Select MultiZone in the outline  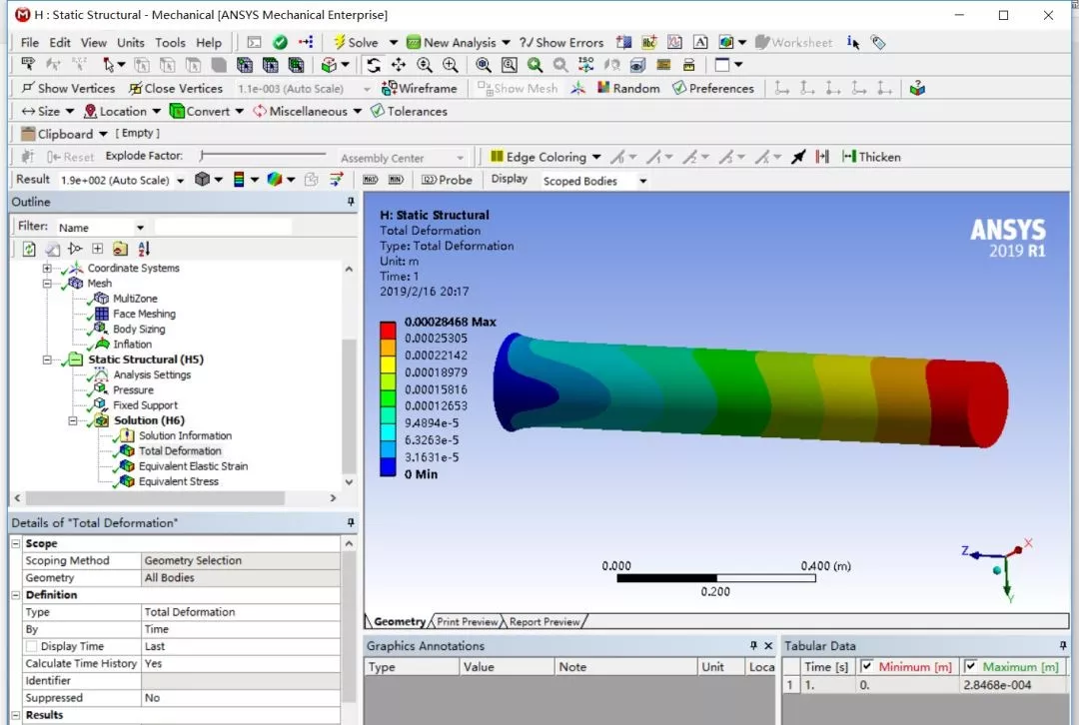pyautogui.click(x=135, y=299)
